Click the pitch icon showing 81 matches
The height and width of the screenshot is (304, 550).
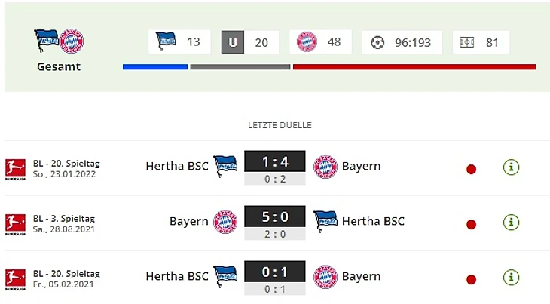coord(467,42)
